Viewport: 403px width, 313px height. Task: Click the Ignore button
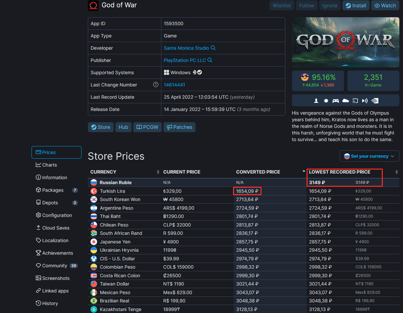(330, 6)
